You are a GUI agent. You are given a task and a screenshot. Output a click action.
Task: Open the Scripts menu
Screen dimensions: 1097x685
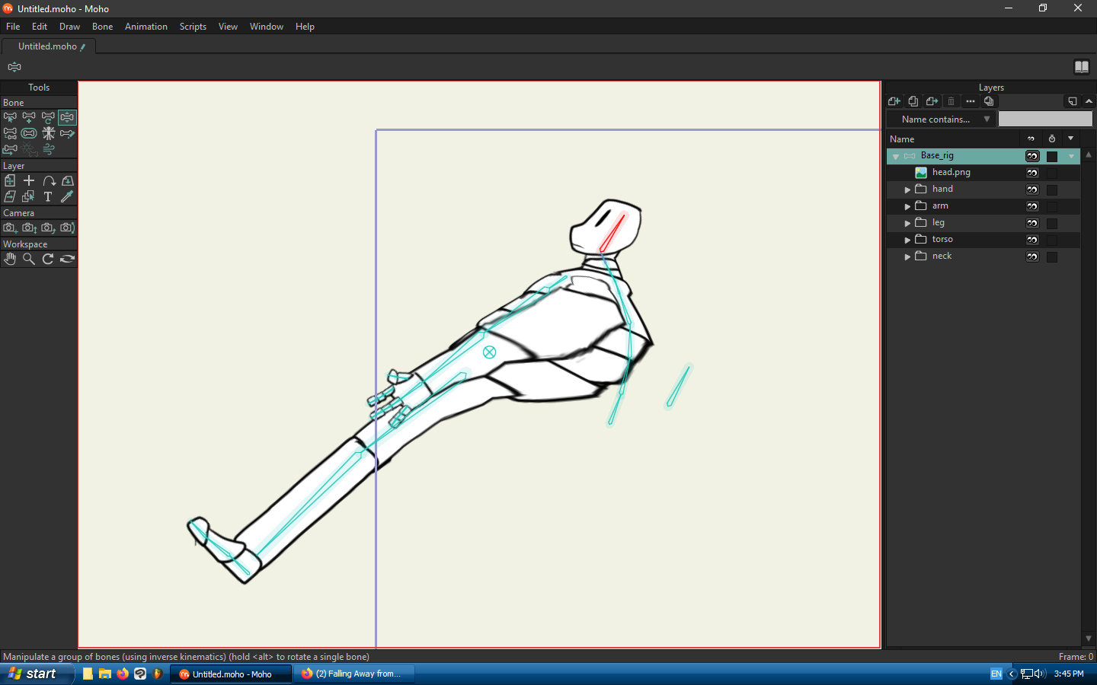click(193, 27)
